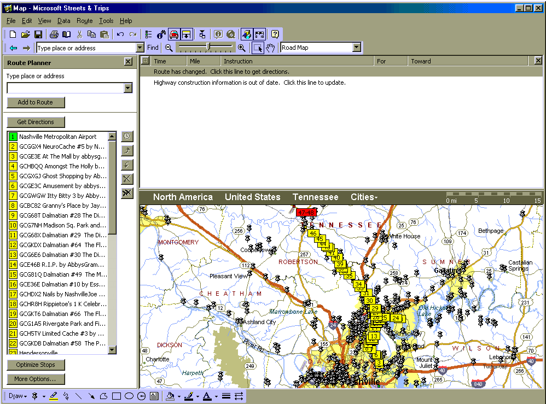Click the Open folder toolbar icon
Viewport: 546px width, 404px height.
[x=25, y=34]
